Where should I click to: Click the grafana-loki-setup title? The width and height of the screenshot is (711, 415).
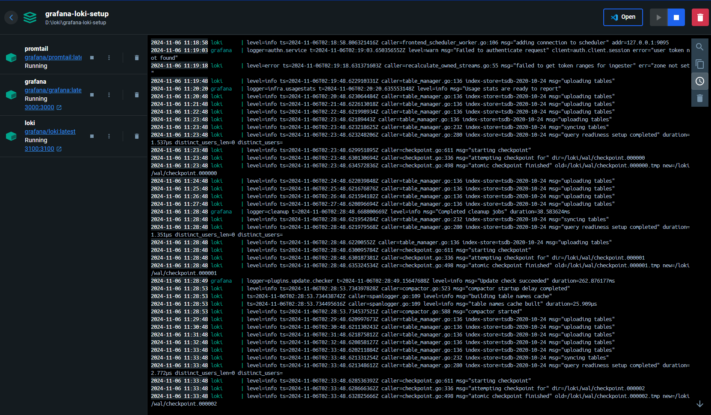tap(77, 14)
